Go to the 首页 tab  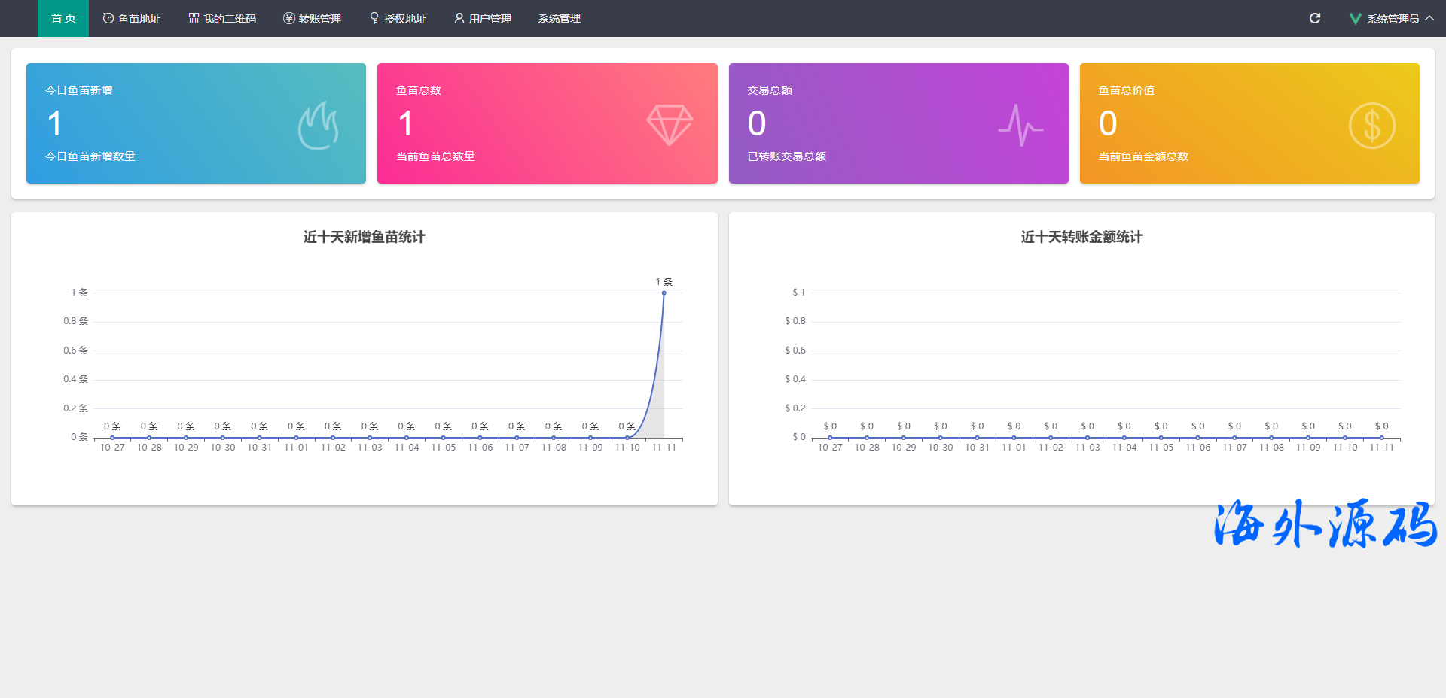(63, 18)
